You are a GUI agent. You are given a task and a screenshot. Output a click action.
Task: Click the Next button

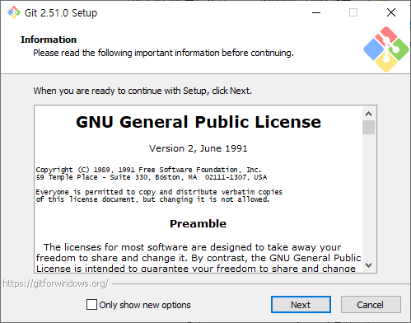click(301, 304)
